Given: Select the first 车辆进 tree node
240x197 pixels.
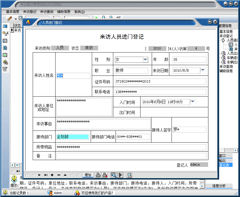Looking at the screenshot, I should tap(232, 58).
